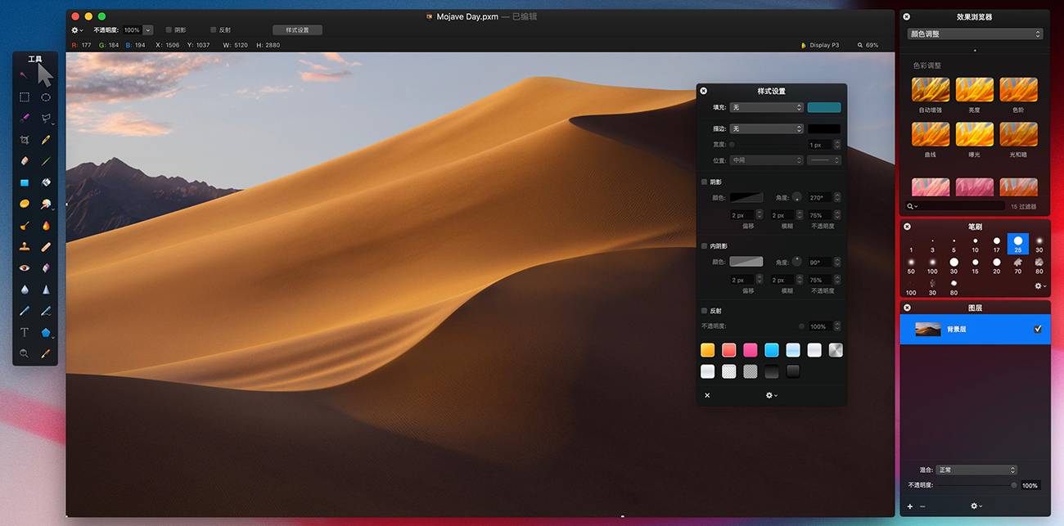1064x526 pixels.
Task: Select the Polygonal Lasso tool
Action: 46,118
